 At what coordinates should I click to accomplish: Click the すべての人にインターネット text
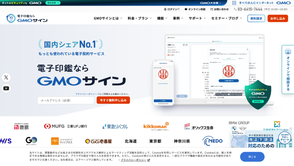[x=256, y=3]
